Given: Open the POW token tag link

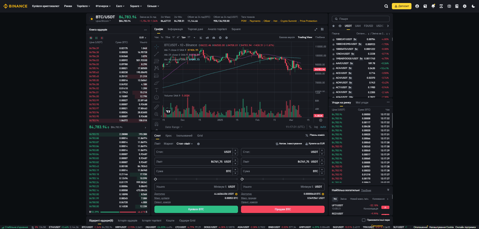Looking at the screenshot, I should click(x=244, y=21).
